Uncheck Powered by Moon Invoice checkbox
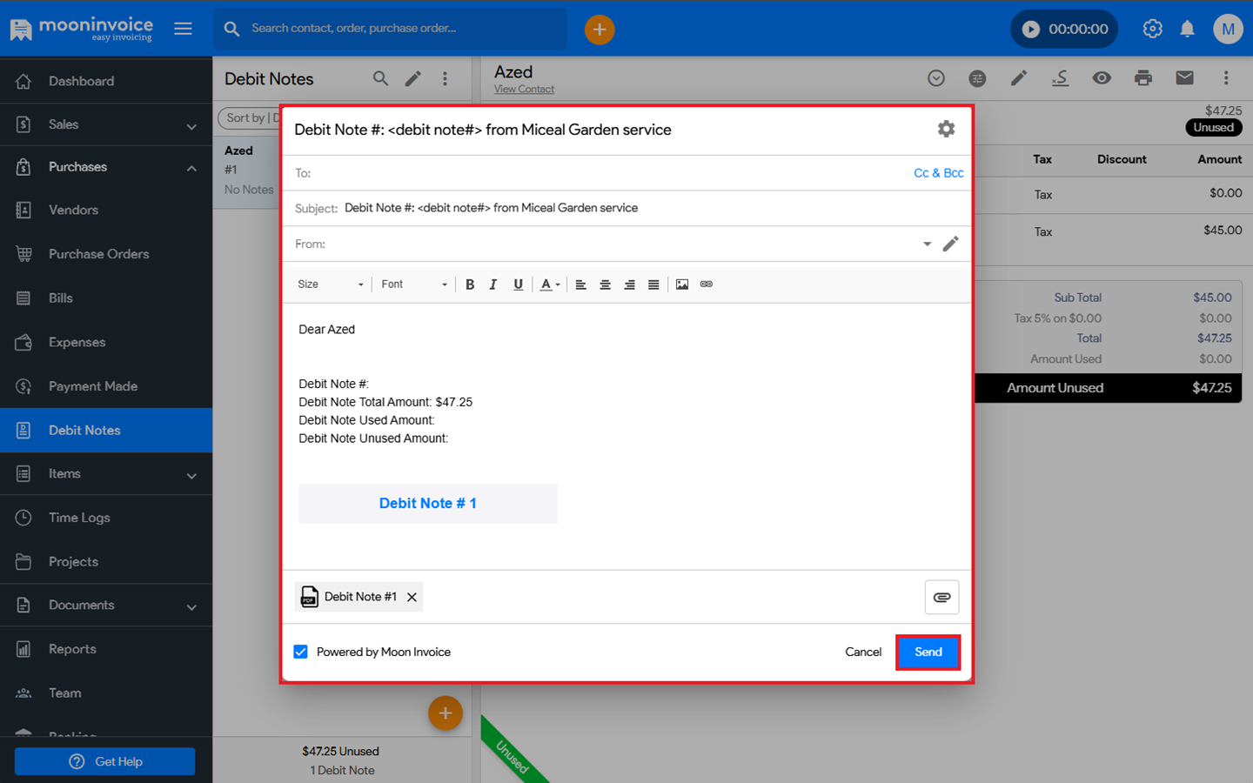1253x783 pixels. (301, 652)
